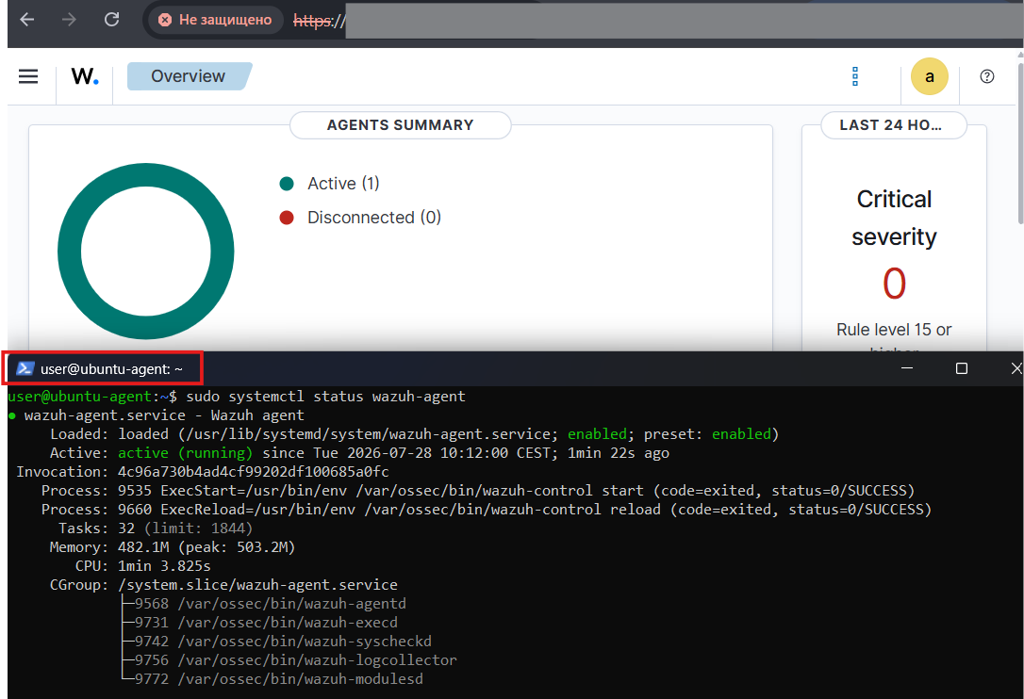This screenshot has height=699, width=1024.
Task: Open the hamburger navigation menu
Action: pyautogui.click(x=28, y=76)
